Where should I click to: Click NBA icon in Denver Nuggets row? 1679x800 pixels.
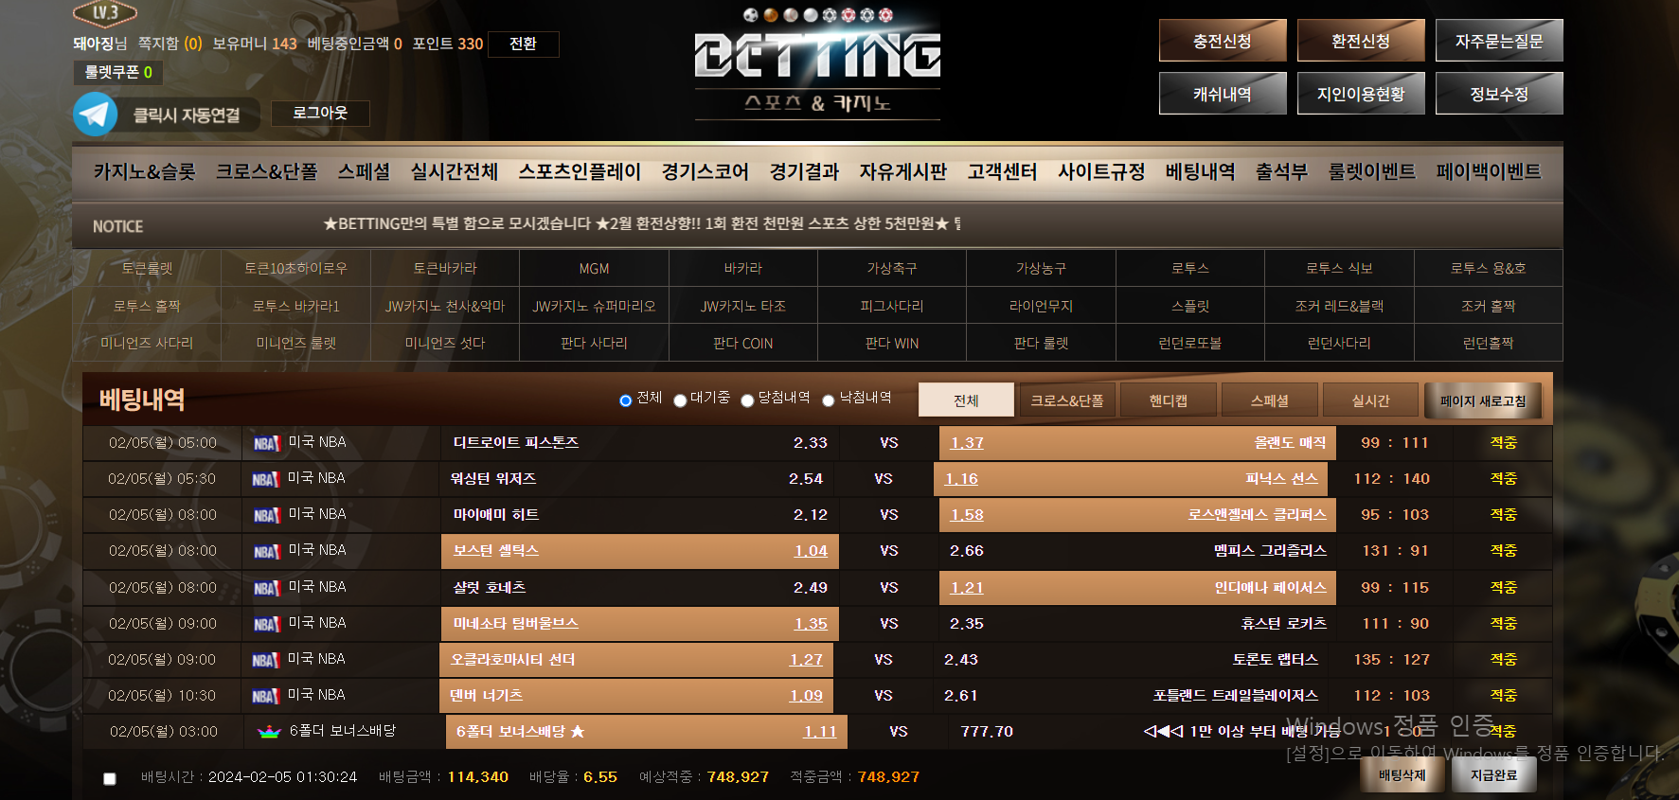click(265, 696)
